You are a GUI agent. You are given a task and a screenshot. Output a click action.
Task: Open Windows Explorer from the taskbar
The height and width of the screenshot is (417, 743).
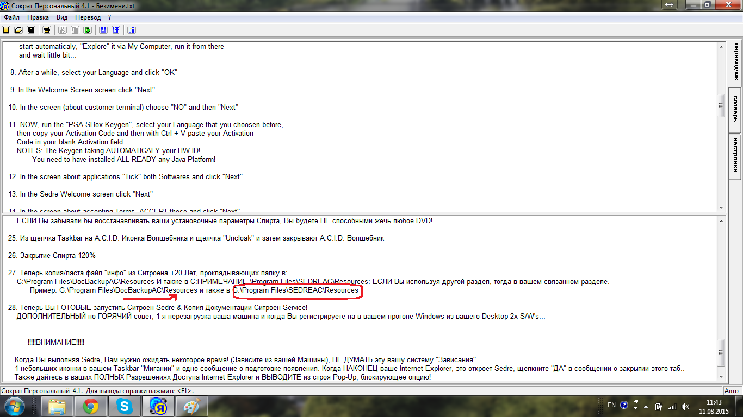click(58, 406)
